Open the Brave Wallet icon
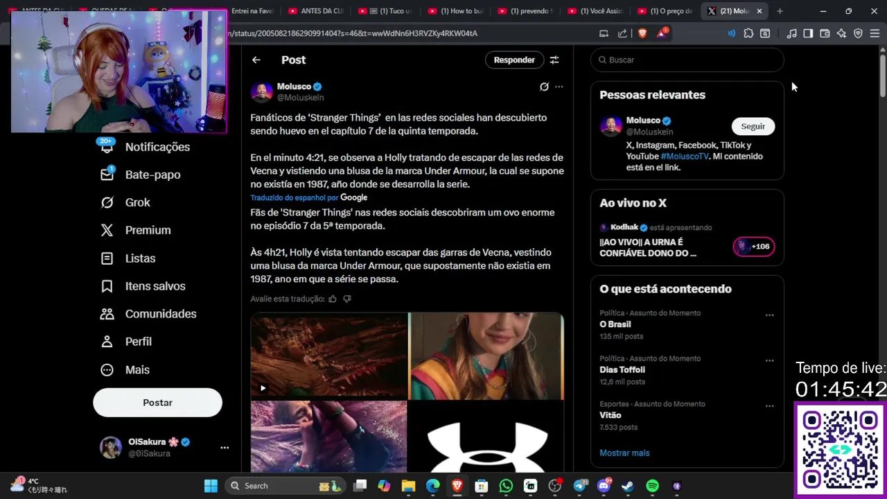The width and height of the screenshot is (887, 499). [x=825, y=33]
